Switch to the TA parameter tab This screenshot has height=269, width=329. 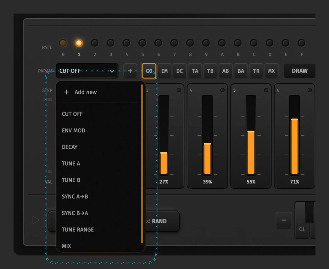(195, 71)
